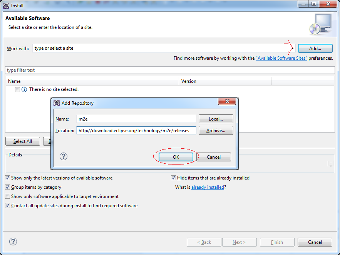Open the Local... folder browser

tap(216, 119)
